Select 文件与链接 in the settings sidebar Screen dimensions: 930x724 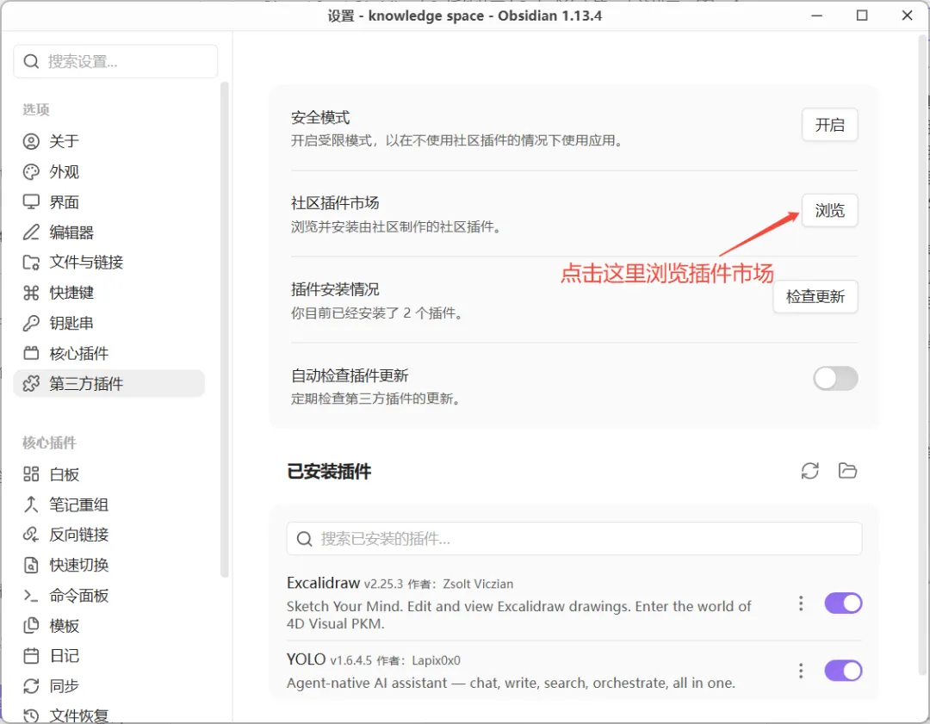[108, 262]
